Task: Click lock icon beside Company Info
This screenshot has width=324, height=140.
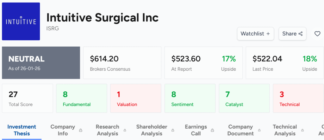Action: coord(81,130)
